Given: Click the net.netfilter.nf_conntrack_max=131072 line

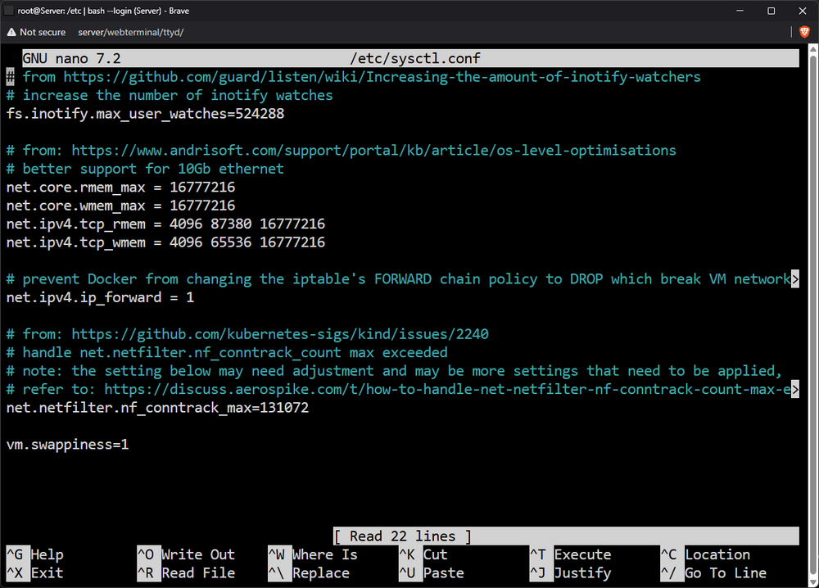Looking at the screenshot, I should pyautogui.click(x=157, y=408).
